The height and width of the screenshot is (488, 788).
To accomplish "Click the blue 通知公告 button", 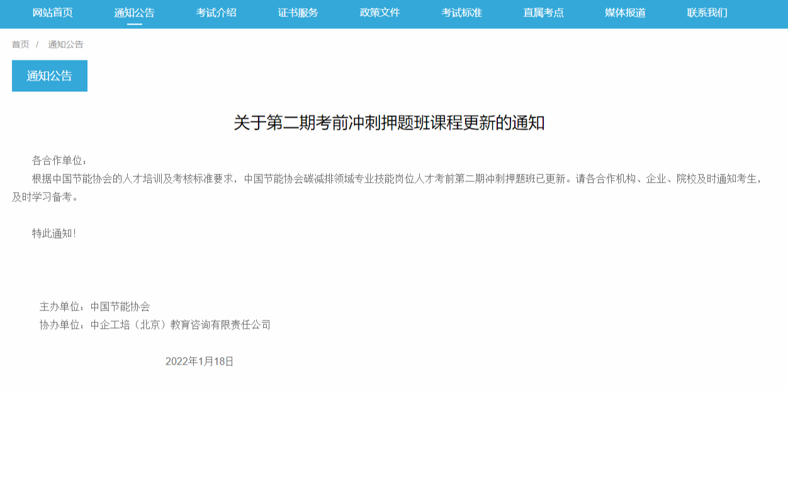I will click(x=50, y=76).
